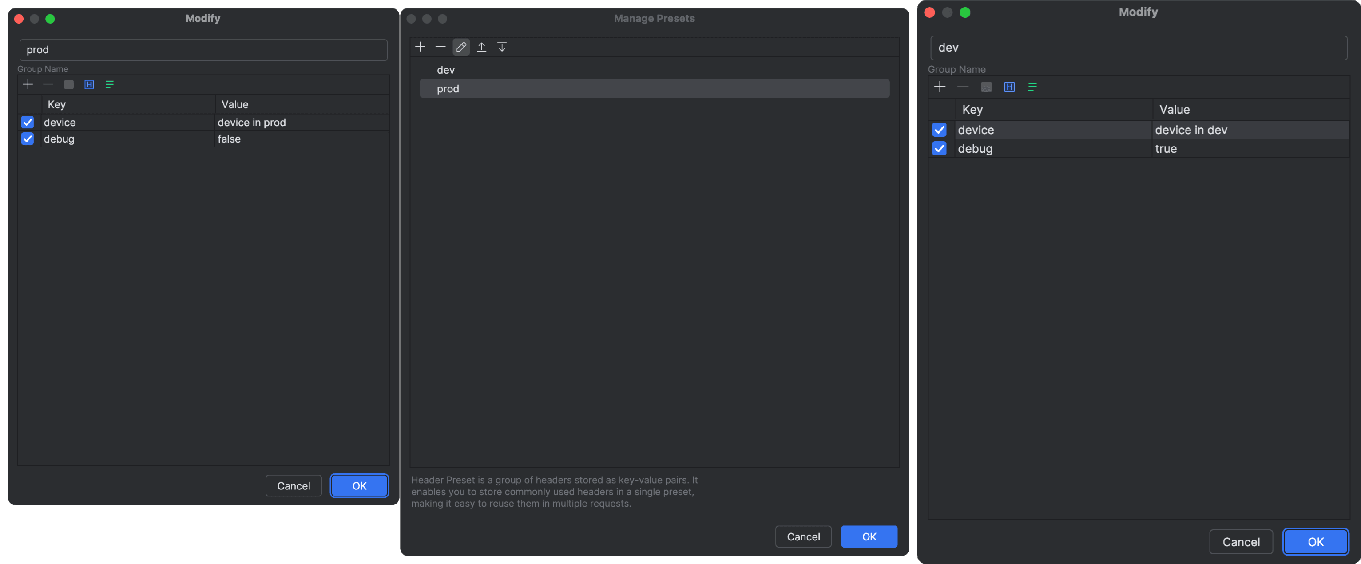1361x564 pixels.
Task: Uncheck the debug header in prod dialog
Action: tap(28, 139)
